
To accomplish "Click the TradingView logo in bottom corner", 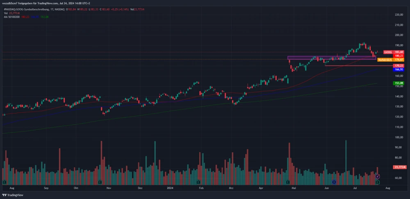I will click(x=13, y=195).
